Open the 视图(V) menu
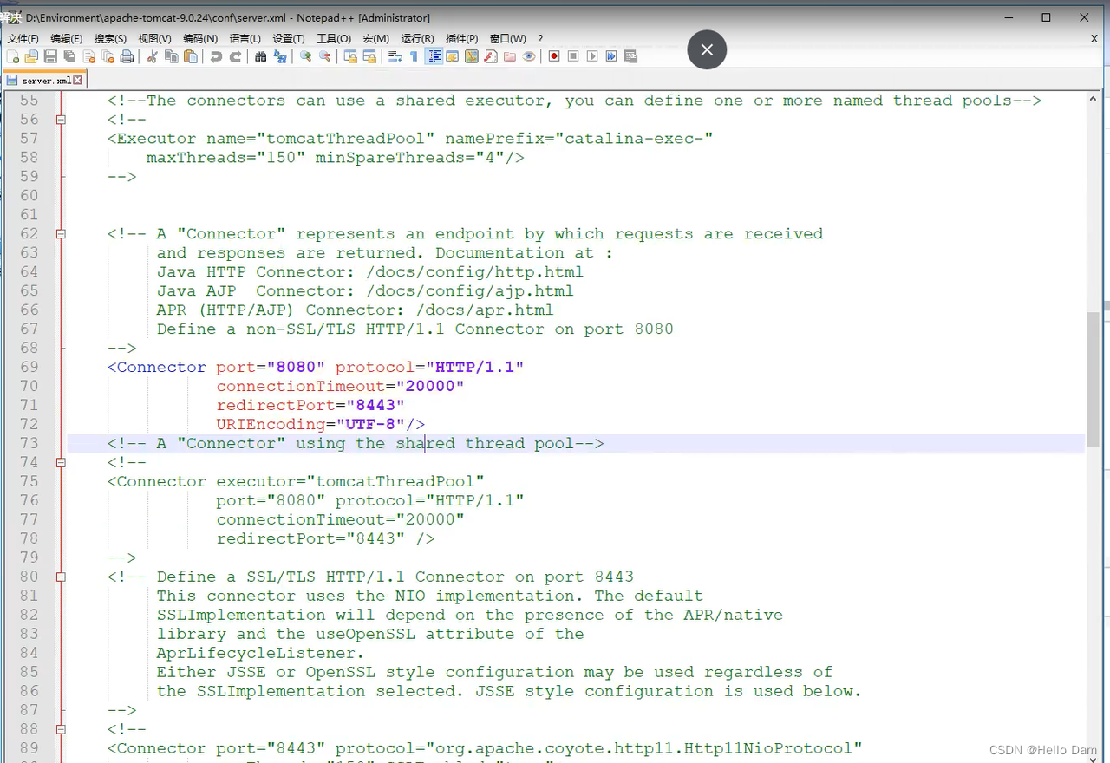Image resolution: width=1110 pixels, height=763 pixels. point(154,38)
